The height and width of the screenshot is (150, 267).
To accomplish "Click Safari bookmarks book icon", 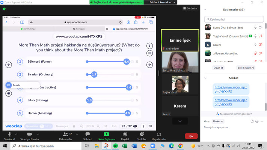I will pos(22,22).
